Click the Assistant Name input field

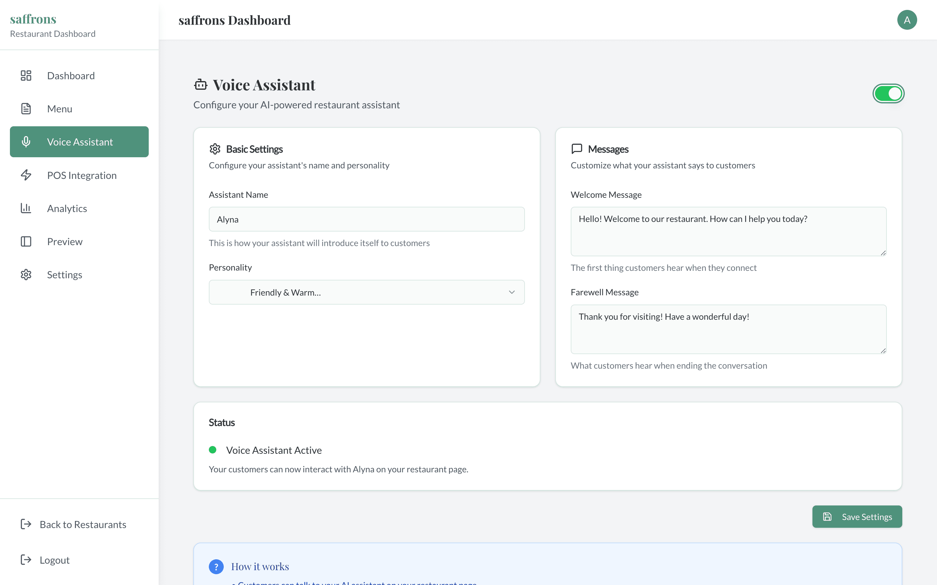point(366,219)
